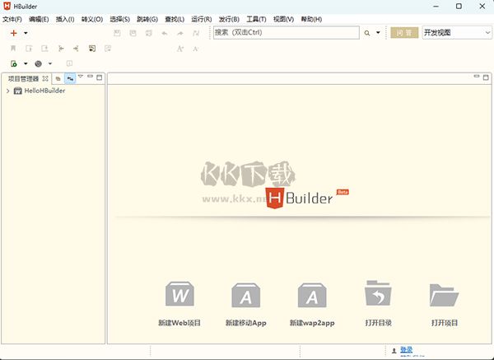Toggle link with editor in project manager
The width and height of the screenshot is (494, 360).
[70, 78]
